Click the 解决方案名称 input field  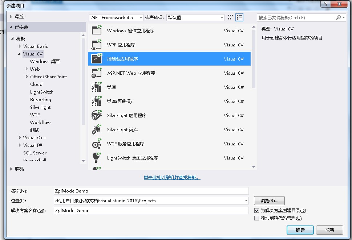(x=151, y=210)
